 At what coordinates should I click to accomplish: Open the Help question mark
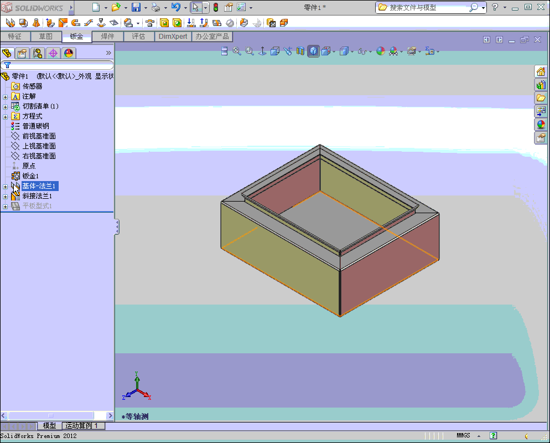[x=495, y=7]
